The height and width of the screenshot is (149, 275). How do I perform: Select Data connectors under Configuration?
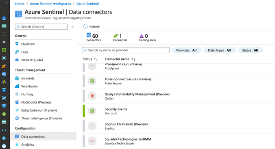44,136
